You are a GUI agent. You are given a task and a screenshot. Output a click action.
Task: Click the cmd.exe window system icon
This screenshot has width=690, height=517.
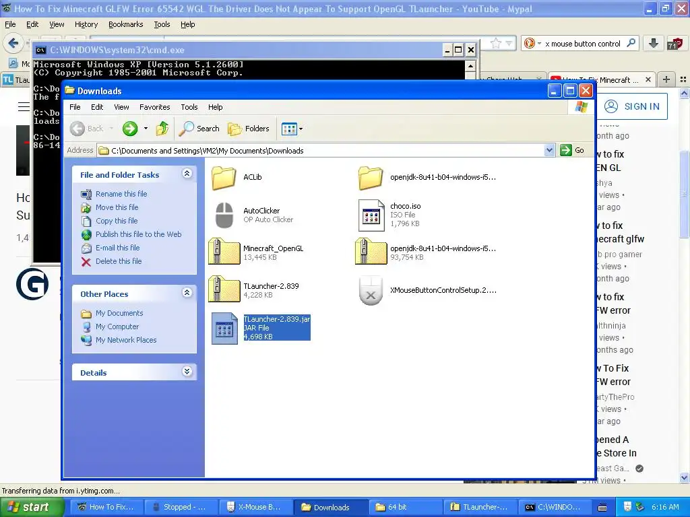click(x=41, y=50)
